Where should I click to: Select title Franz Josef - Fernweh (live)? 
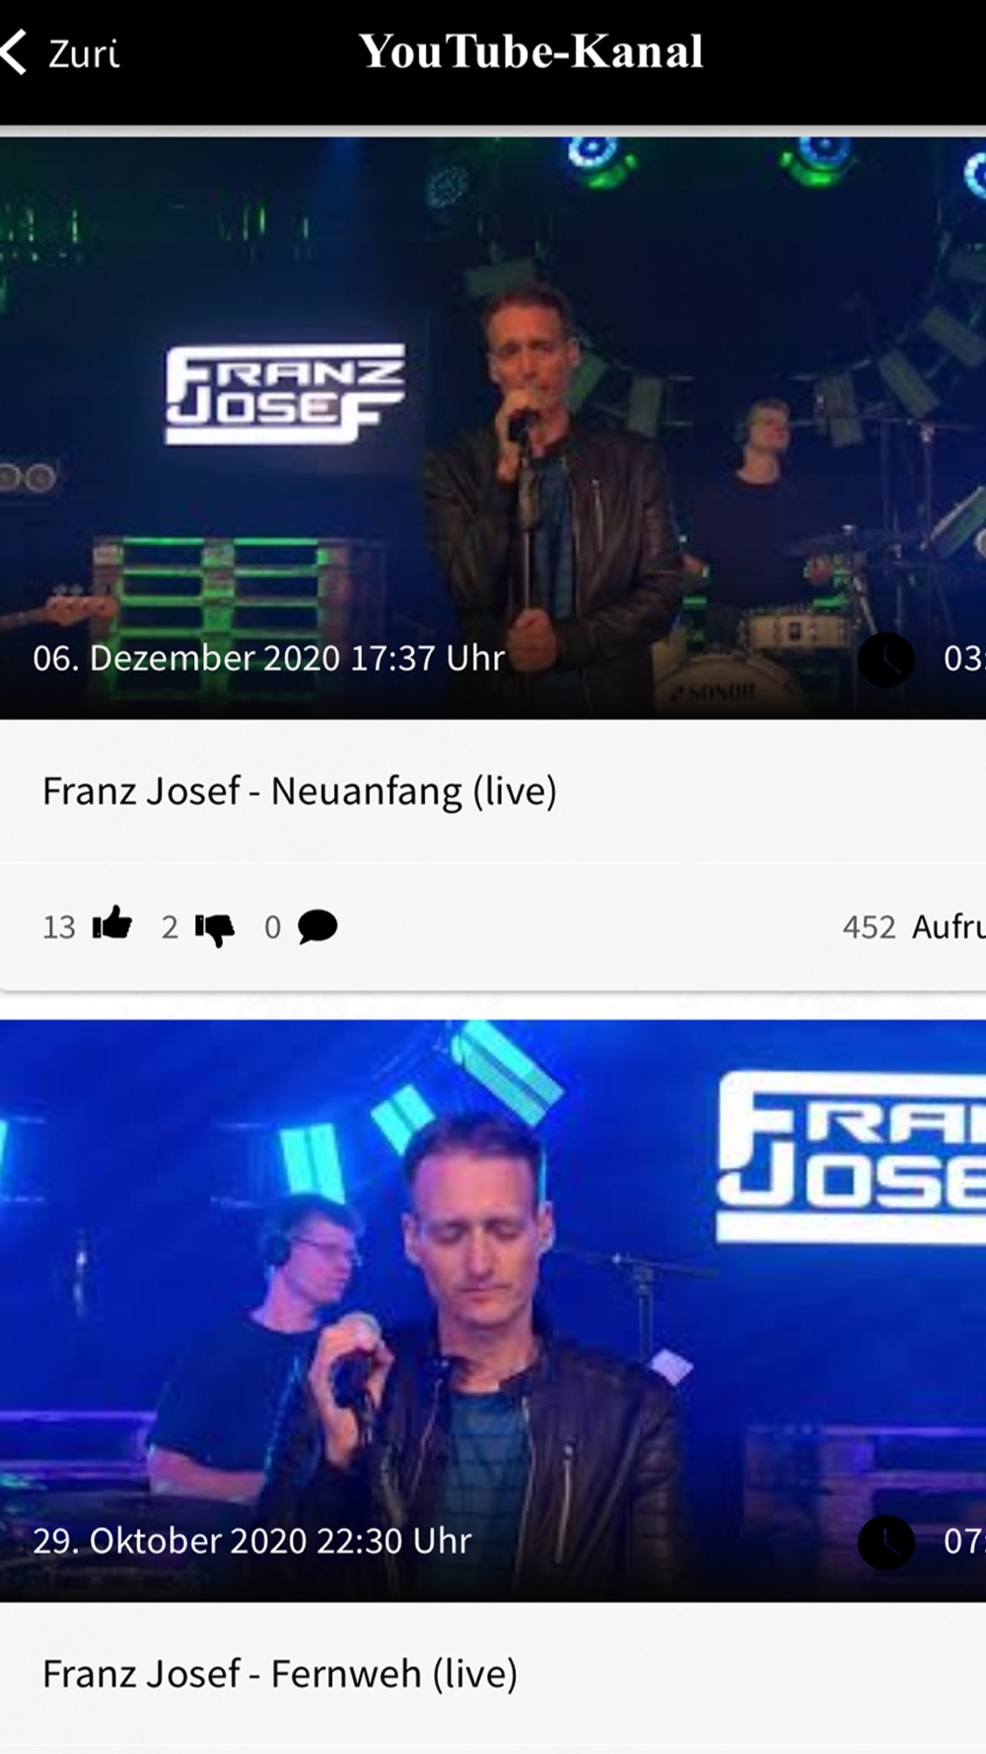pyautogui.click(x=280, y=1674)
